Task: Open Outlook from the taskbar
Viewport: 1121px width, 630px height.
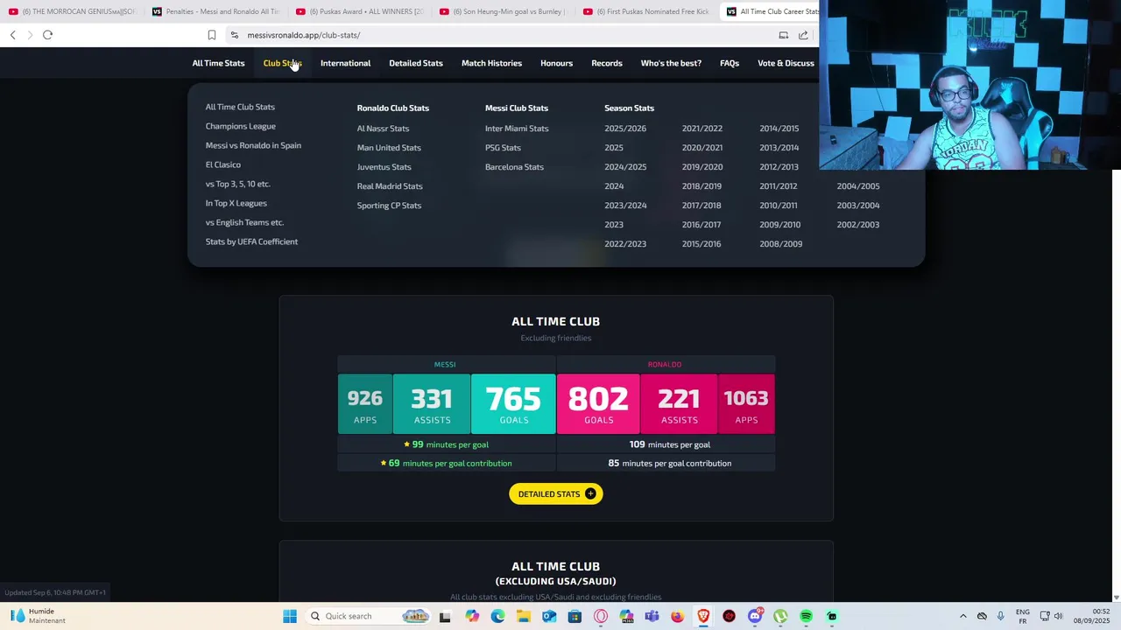Action: click(549, 616)
